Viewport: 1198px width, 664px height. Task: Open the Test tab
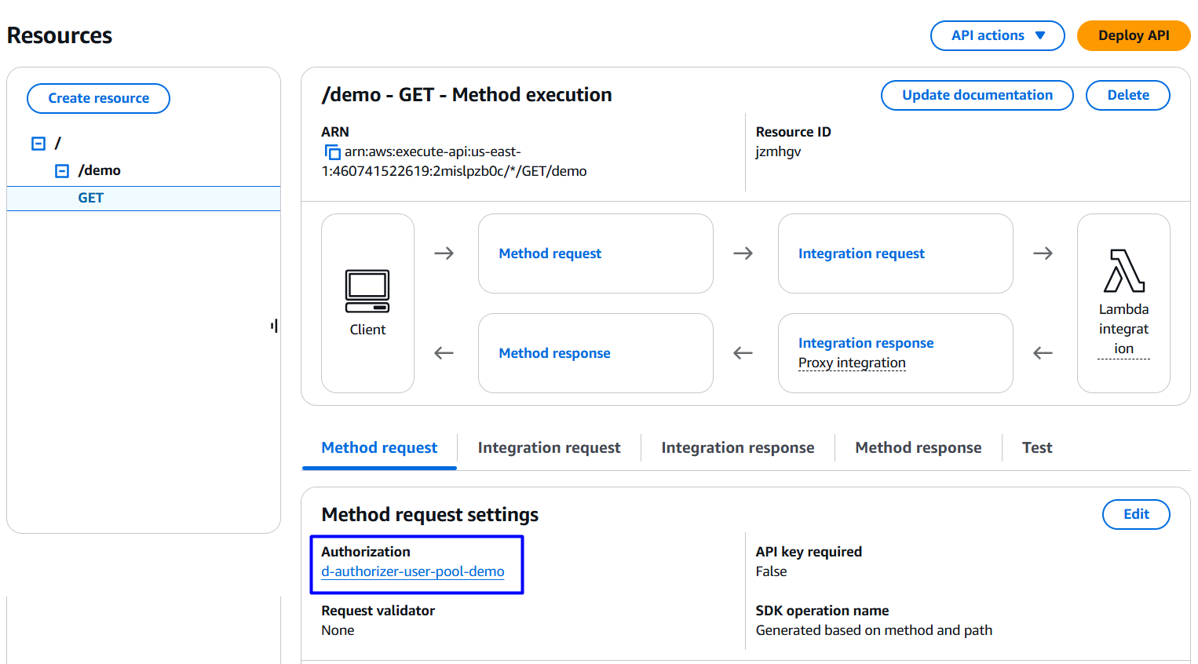pos(1036,448)
